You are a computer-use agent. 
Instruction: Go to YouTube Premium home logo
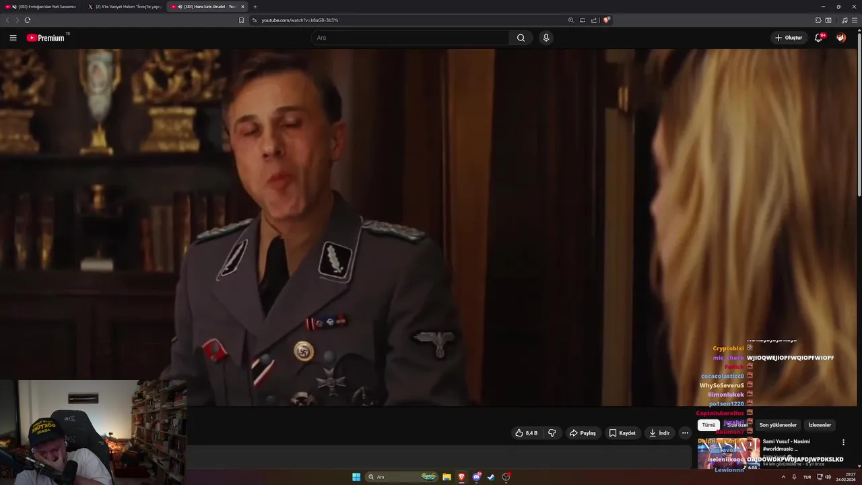(x=46, y=38)
